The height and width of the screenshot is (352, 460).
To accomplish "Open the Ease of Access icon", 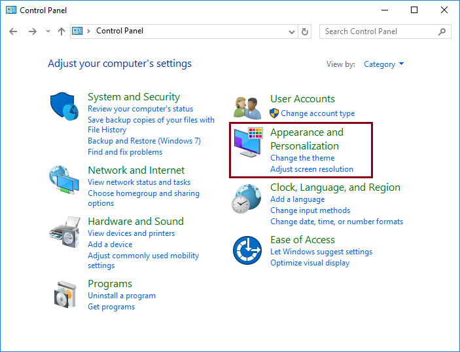I will tap(247, 250).
